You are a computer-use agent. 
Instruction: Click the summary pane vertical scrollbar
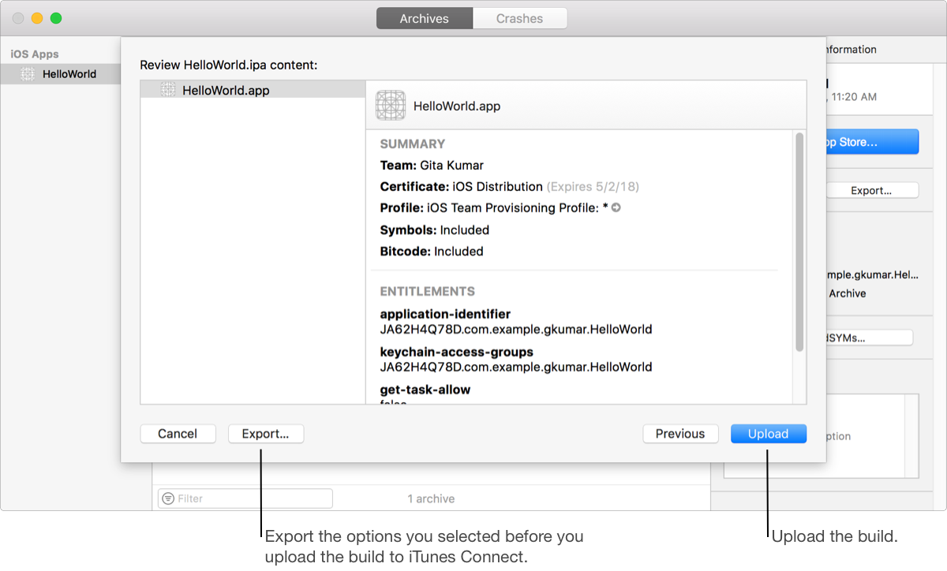[799, 242]
